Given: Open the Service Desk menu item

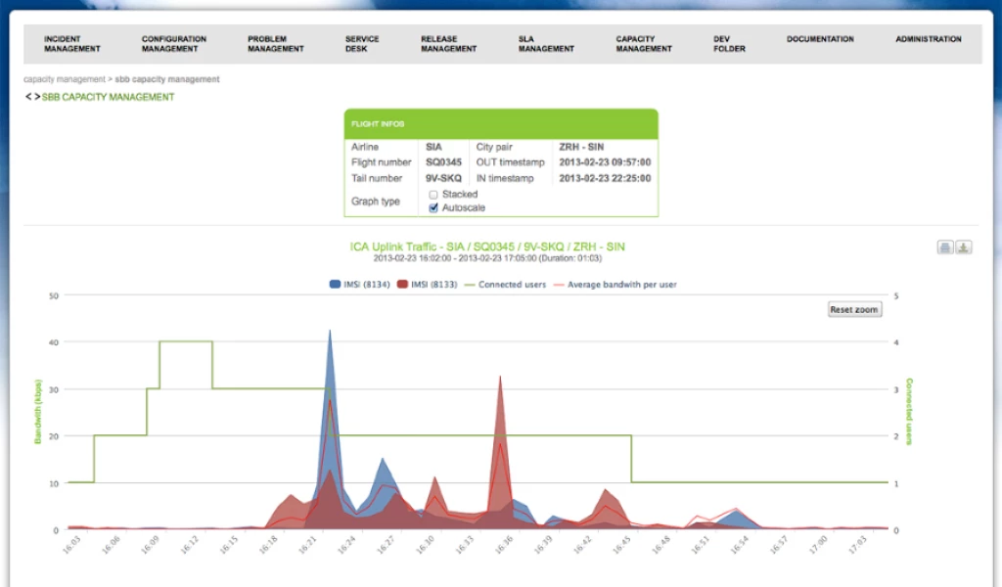Looking at the screenshot, I should (x=362, y=44).
